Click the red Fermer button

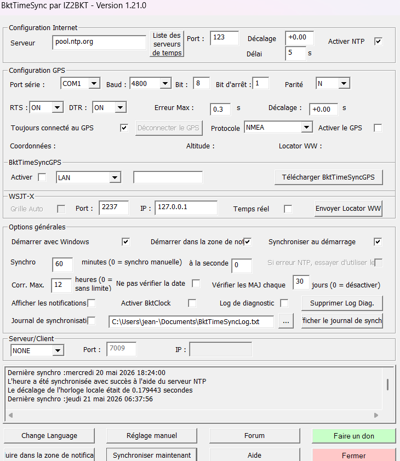click(354, 455)
